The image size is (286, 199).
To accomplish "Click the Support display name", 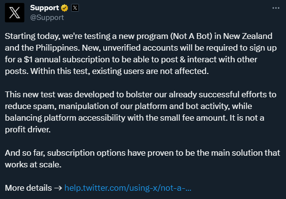I will (x=44, y=8).
